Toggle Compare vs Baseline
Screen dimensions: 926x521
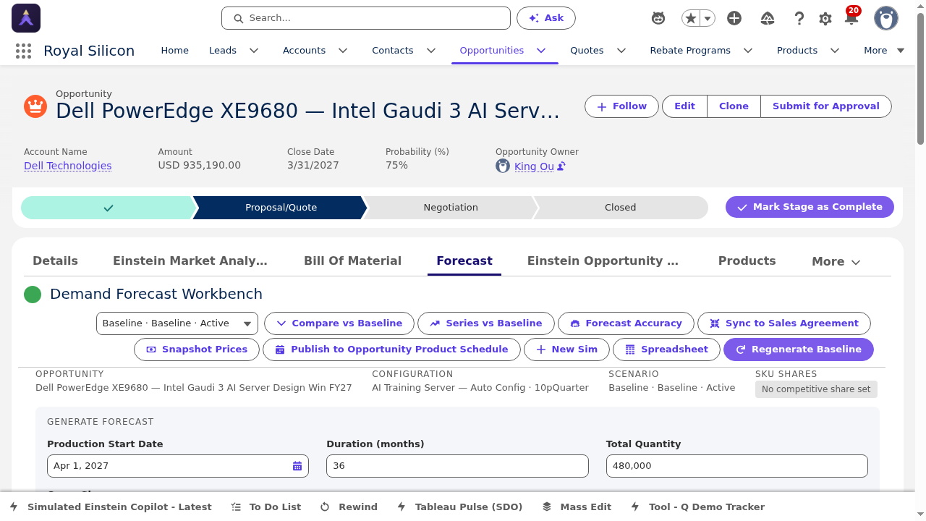point(339,323)
